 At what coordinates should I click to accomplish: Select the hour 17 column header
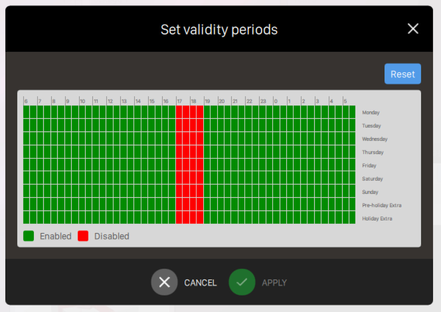pos(180,101)
